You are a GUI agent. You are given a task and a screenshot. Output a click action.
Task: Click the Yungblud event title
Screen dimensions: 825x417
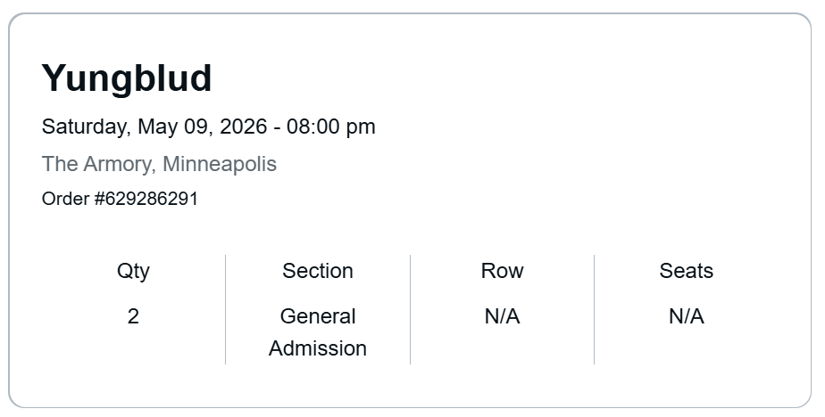coord(127,78)
